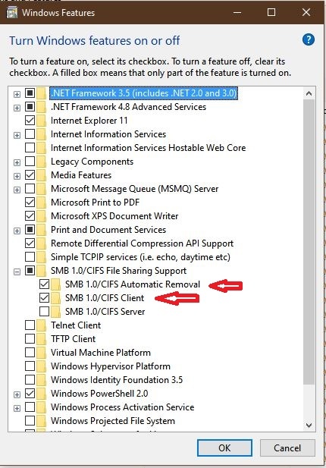Image resolution: width=326 pixels, height=468 pixels.
Task: Enable Telnet Client checkbox
Action: tap(30, 325)
